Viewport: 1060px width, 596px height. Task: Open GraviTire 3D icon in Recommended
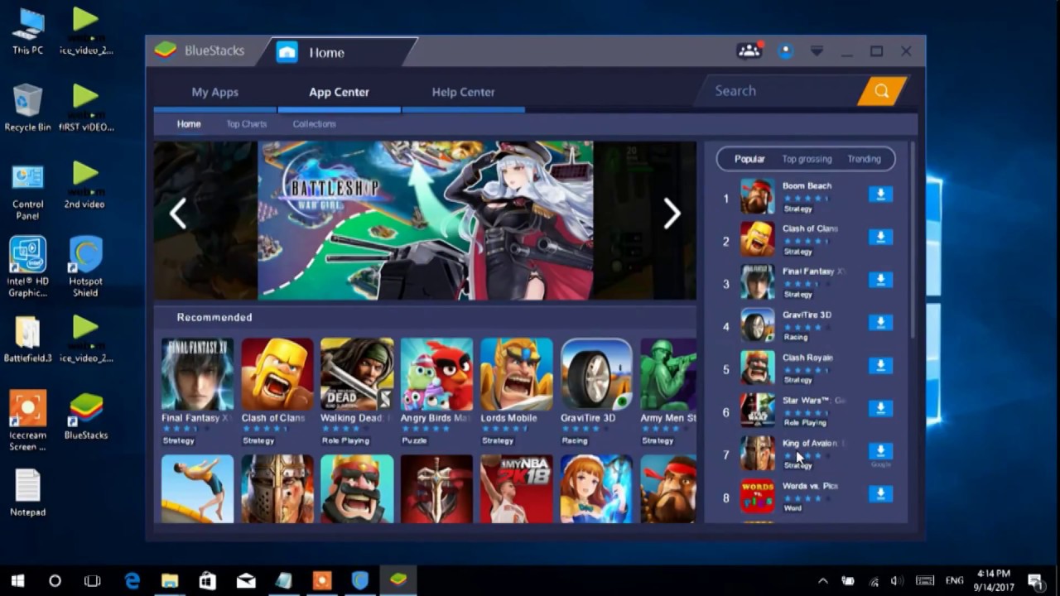pos(596,374)
